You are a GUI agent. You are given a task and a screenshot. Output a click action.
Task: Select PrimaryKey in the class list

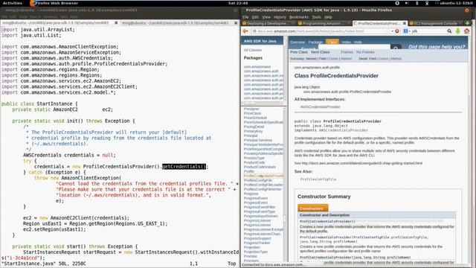pos(253,131)
